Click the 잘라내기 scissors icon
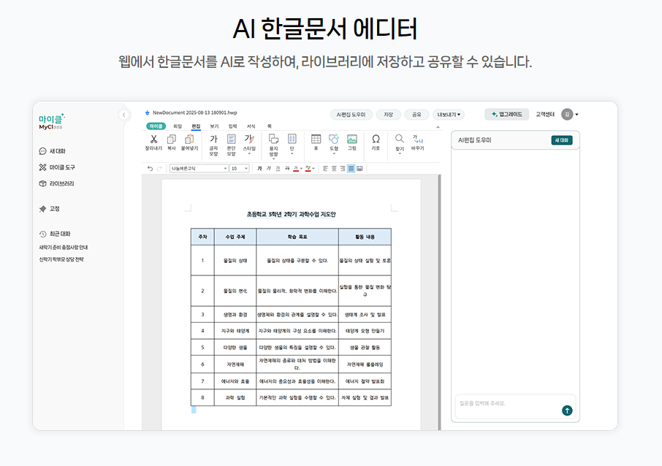 (153, 140)
